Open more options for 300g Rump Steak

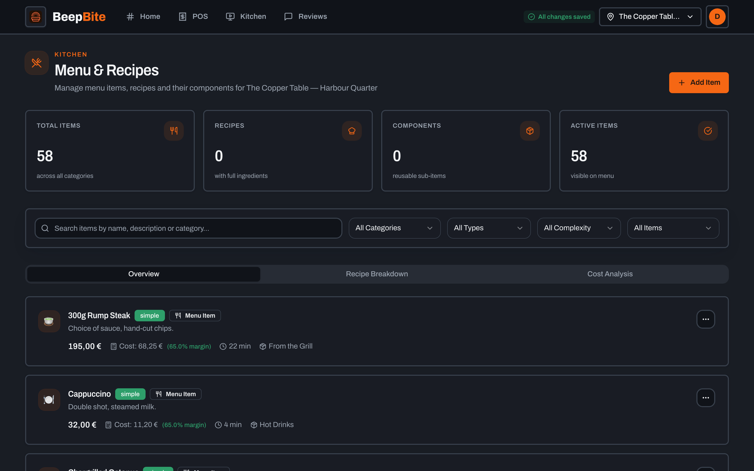pos(705,319)
